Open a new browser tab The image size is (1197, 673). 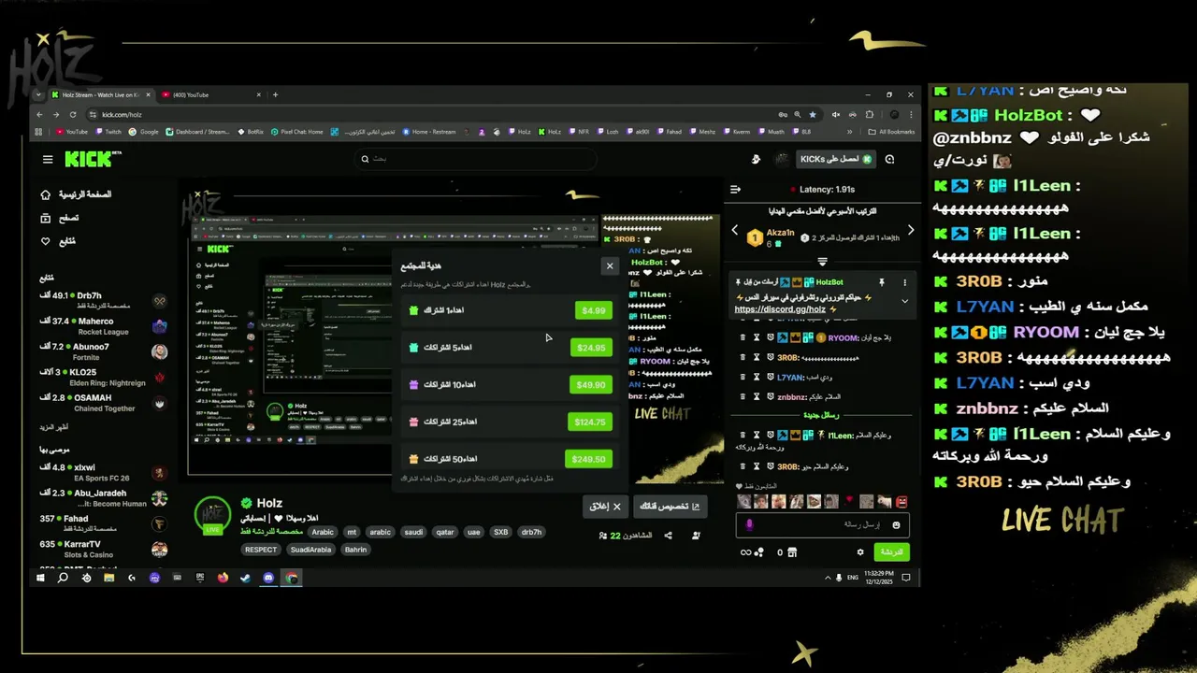[275, 94]
